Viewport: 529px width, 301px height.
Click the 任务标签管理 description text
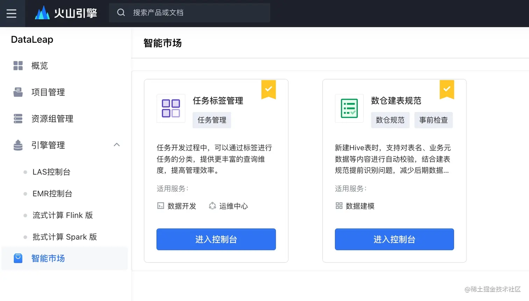click(x=214, y=159)
